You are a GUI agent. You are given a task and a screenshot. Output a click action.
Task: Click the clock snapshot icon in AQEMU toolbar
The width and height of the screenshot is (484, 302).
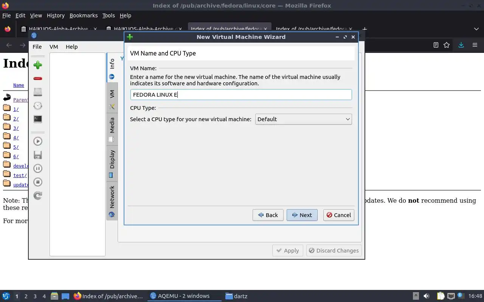point(38,106)
